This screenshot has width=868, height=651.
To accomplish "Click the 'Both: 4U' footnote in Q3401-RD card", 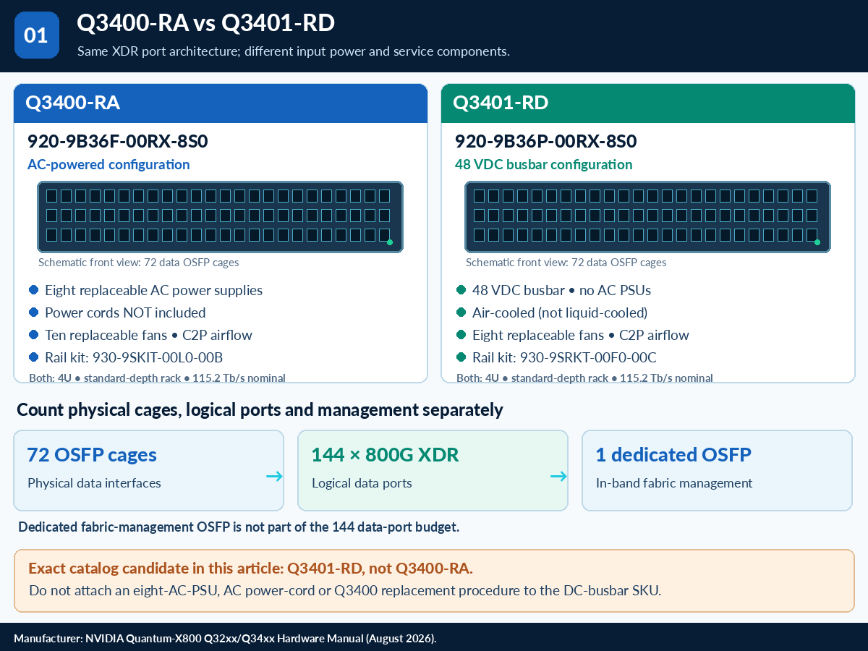I will point(584,378).
